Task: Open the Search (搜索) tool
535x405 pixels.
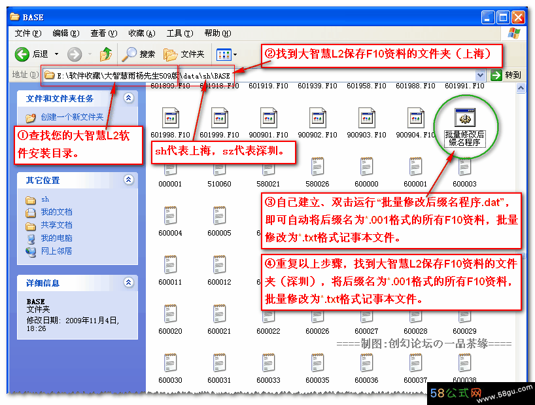Action: click(139, 54)
